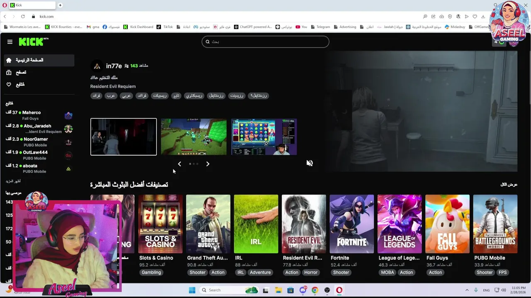Screen dimensions: 531x298
Task: Click view all (عرض الكل) categories
Action: [x=509, y=185]
